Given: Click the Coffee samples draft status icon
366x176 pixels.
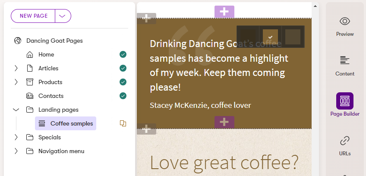Looking at the screenshot, I should pyautogui.click(x=123, y=123).
